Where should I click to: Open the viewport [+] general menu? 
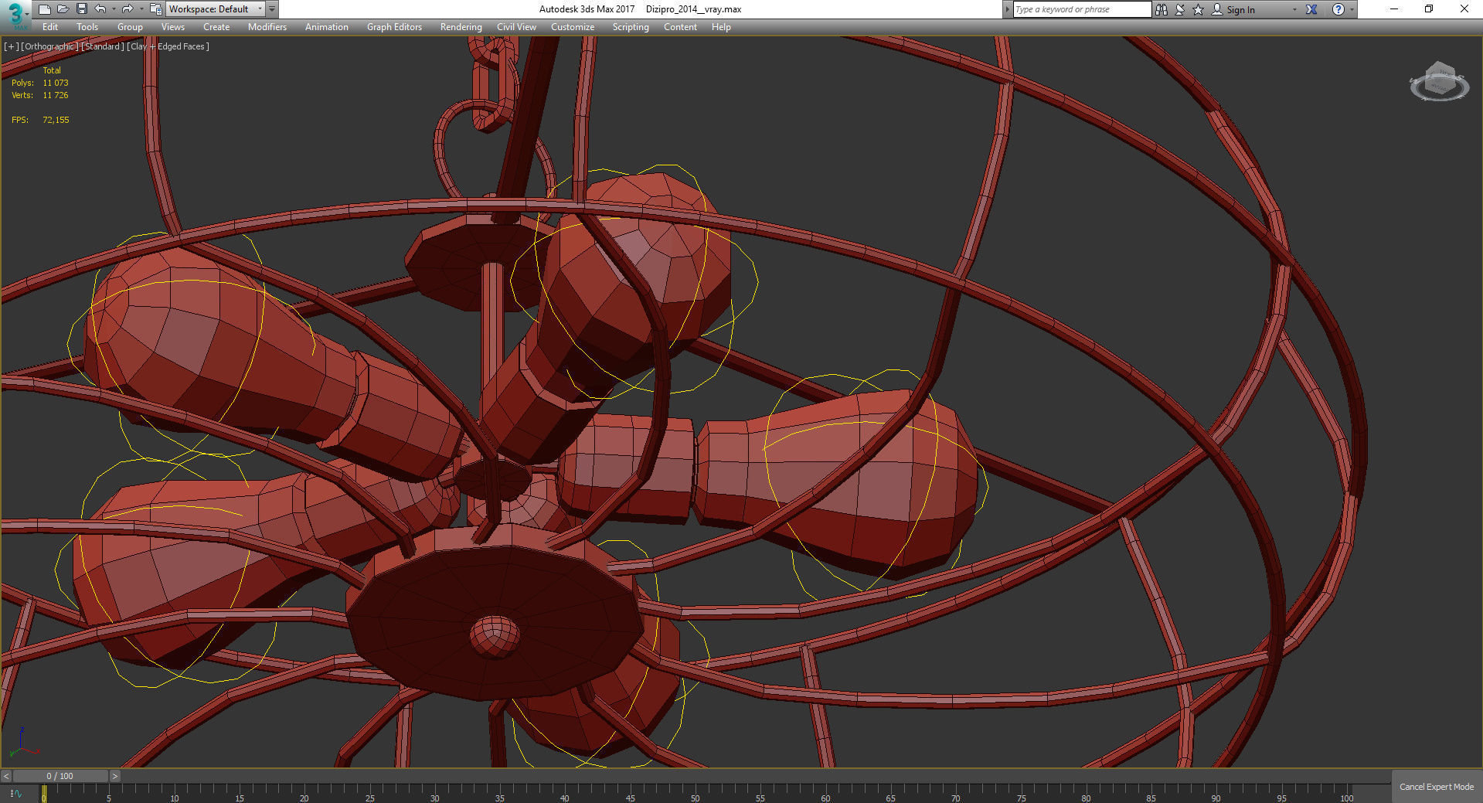(12, 46)
